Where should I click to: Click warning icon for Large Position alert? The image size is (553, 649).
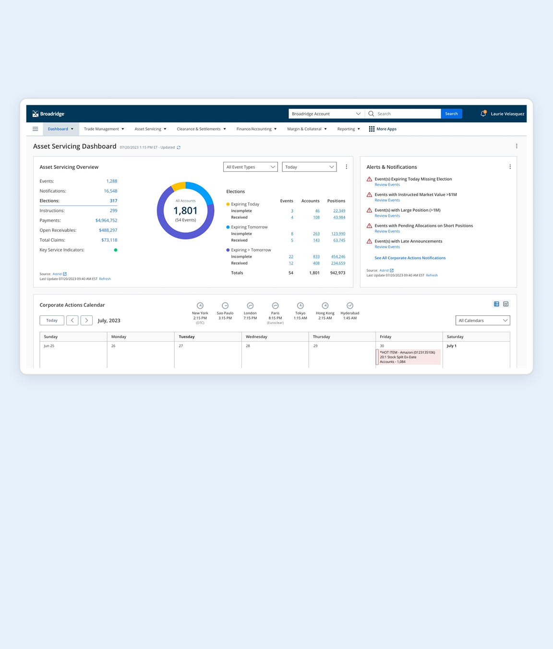pyautogui.click(x=369, y=210)
